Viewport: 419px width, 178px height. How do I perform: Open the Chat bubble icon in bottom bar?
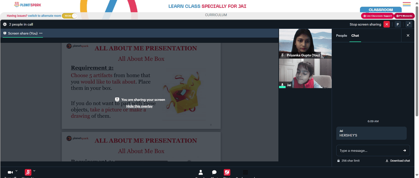pyautogui.click(x=214, y=173)
